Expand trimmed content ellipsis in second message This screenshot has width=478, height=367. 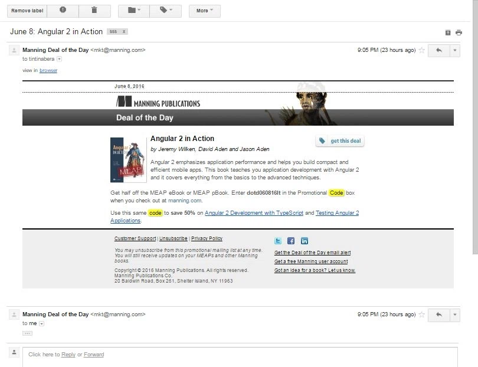click(x=27, y=333)
